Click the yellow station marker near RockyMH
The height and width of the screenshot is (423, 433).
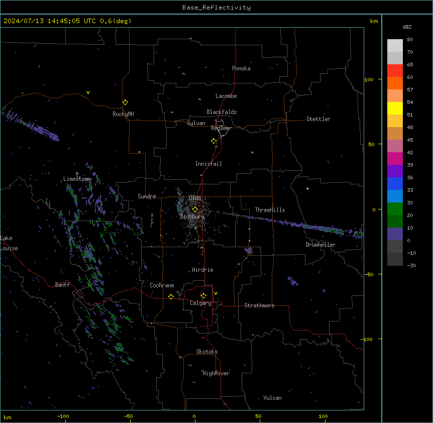coord(125,102)
